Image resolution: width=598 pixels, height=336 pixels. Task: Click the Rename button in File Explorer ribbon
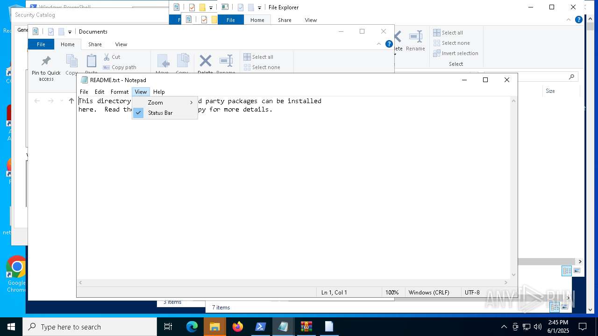click(415, 41)
